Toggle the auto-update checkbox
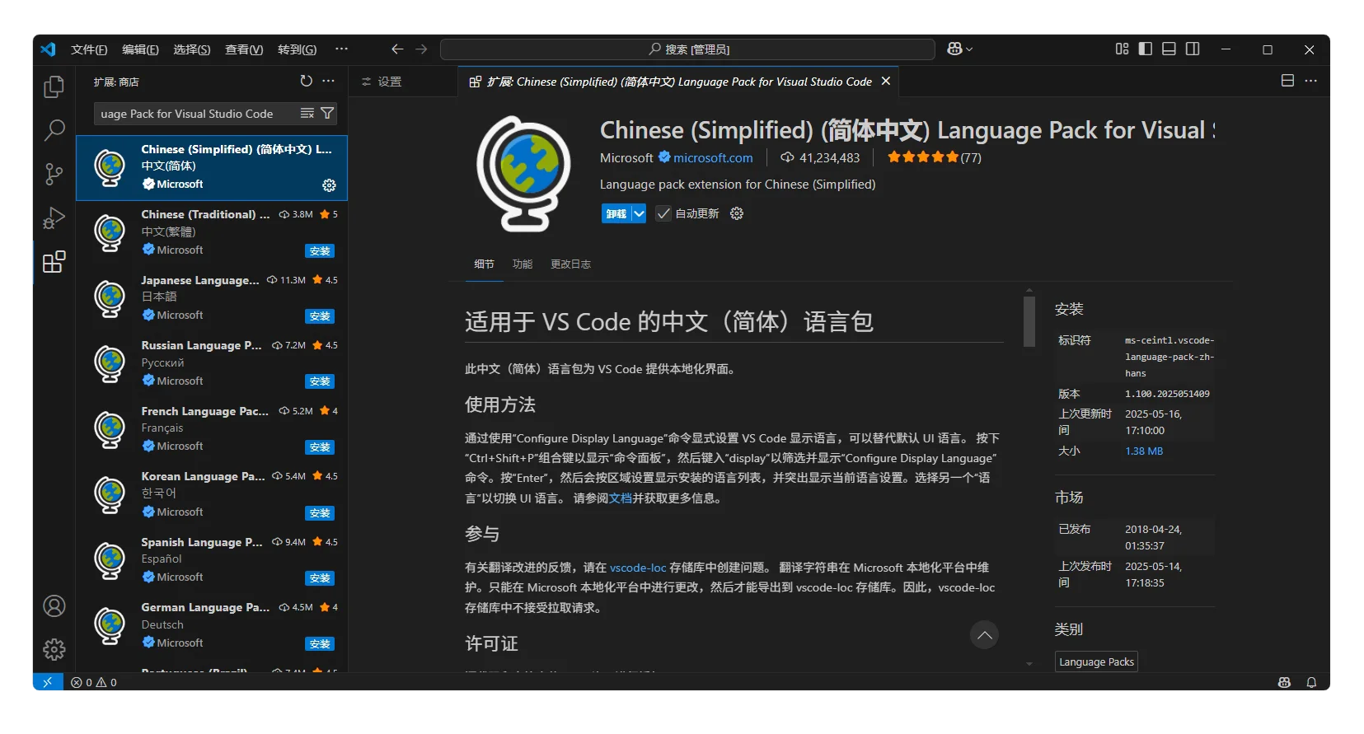 [x=663, y=213]
